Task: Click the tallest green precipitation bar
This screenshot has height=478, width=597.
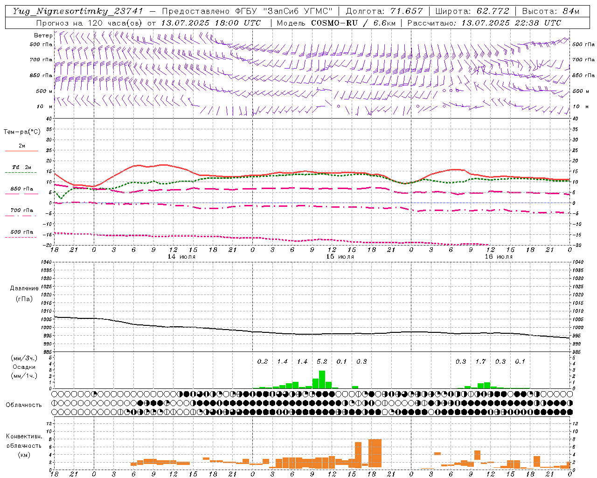Action: (322, 380)
